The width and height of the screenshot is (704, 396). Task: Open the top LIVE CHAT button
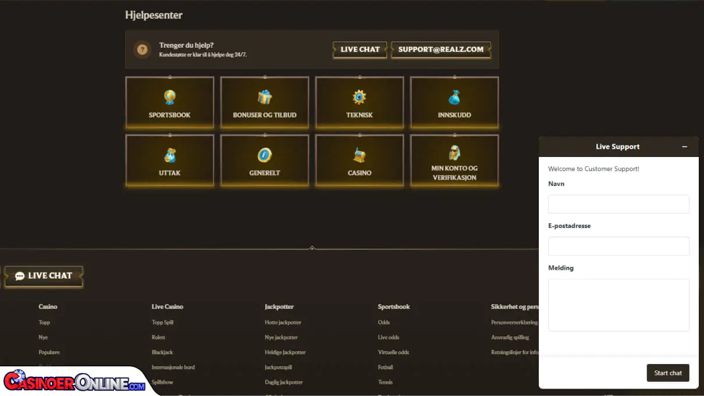click(x=360, y=49)
